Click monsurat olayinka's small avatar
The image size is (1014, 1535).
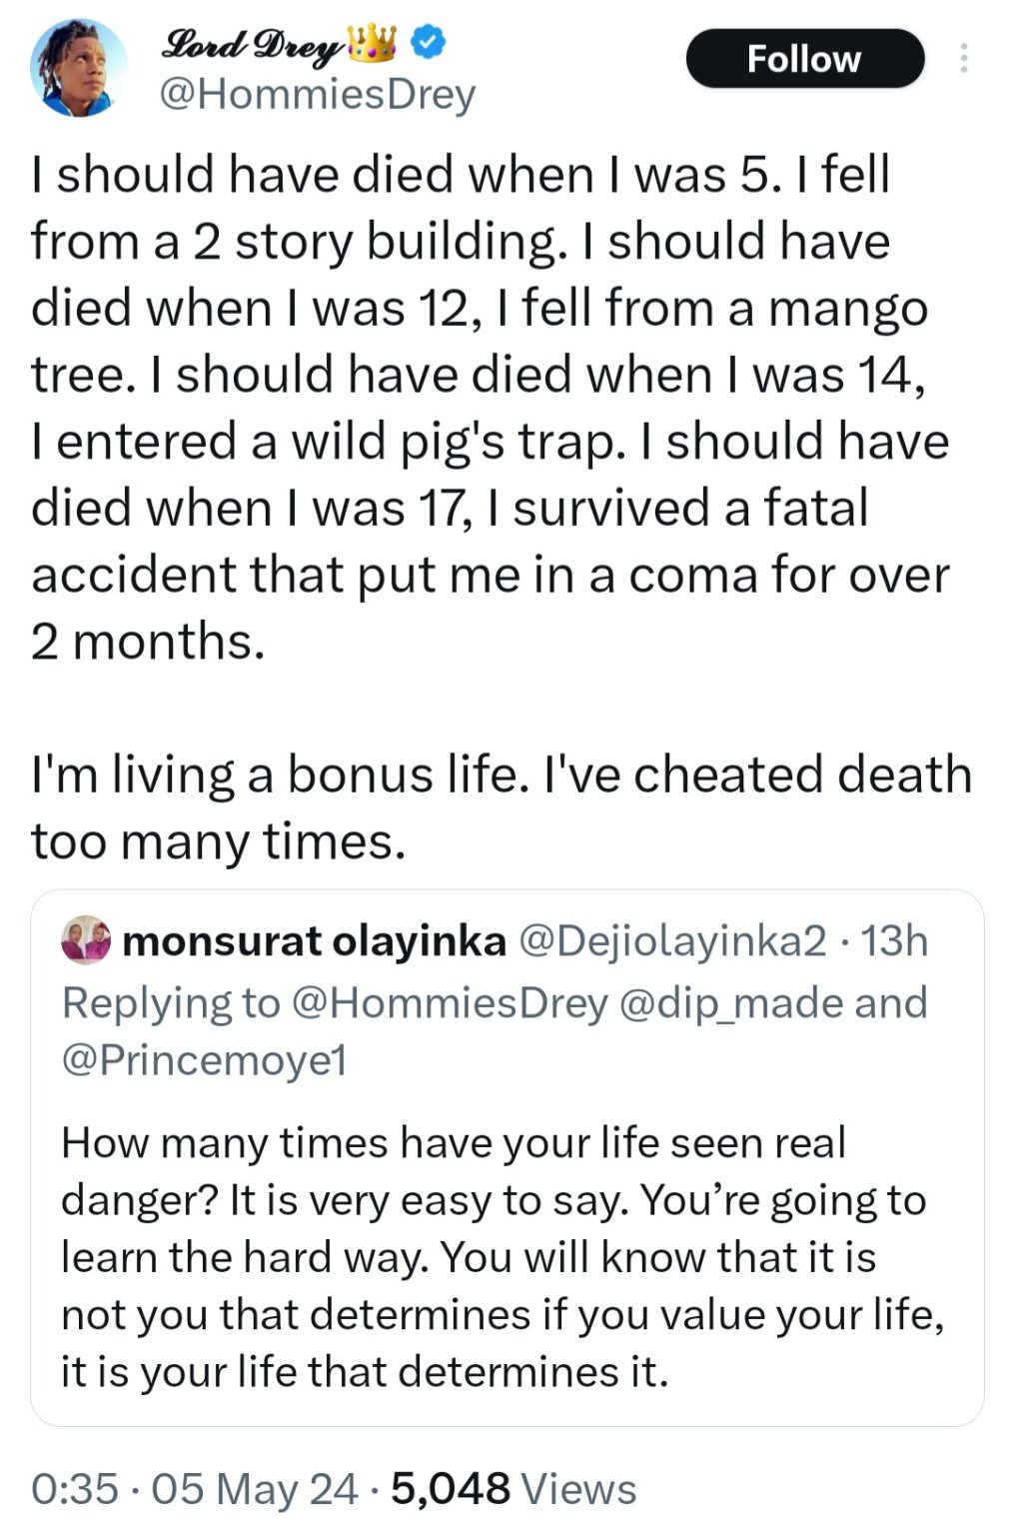click(x=86, y=940)
